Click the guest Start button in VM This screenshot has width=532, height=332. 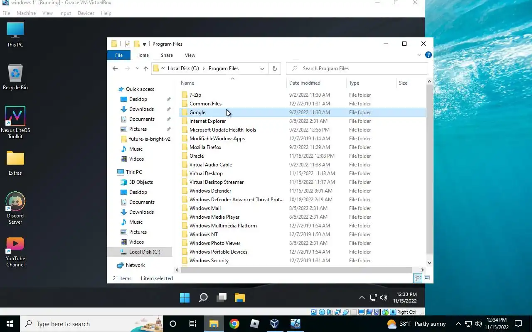tap(185, 298)
